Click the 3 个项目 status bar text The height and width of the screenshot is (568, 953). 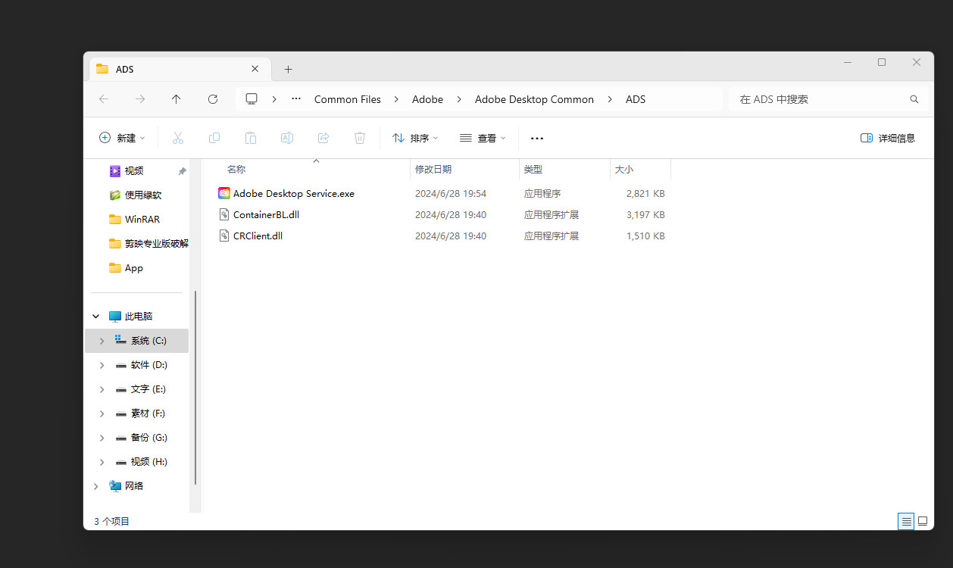(x=112, y=521)
